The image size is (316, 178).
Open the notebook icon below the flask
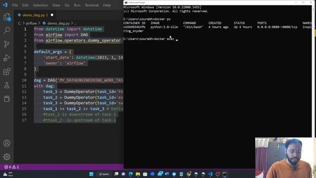(7, 99)
